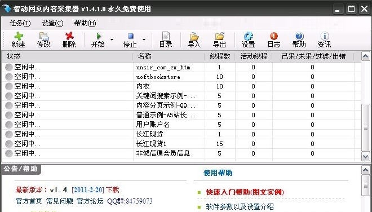This screenshot has height=212, width=372.
Task: Select the 用户账户名 task name
Action: coord(153,125)
